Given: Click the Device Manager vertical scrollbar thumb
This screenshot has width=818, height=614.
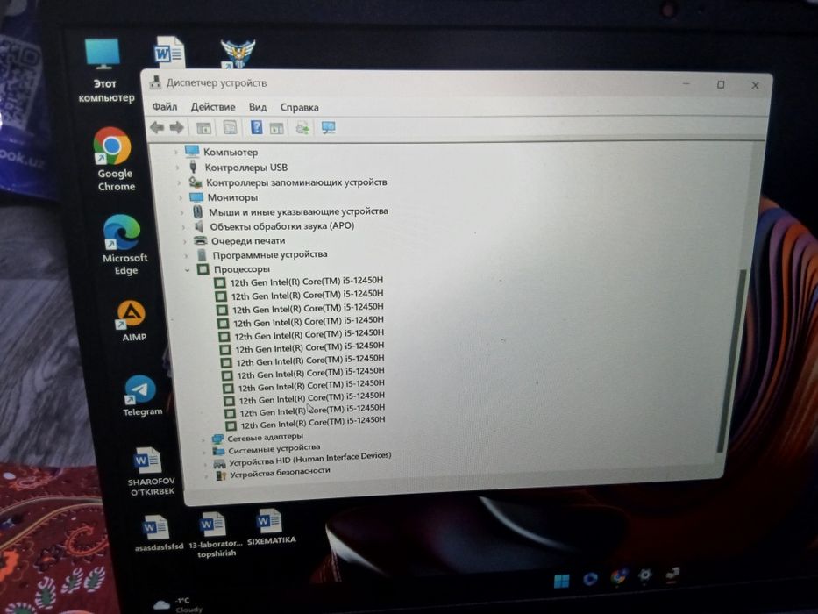Looking at the screenshot, I should (x=730, y=361).
